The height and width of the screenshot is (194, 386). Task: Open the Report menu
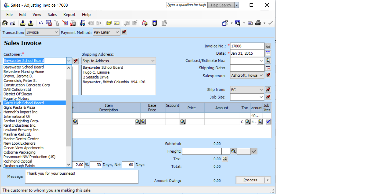pyautogui.click(x=69, y=15)
